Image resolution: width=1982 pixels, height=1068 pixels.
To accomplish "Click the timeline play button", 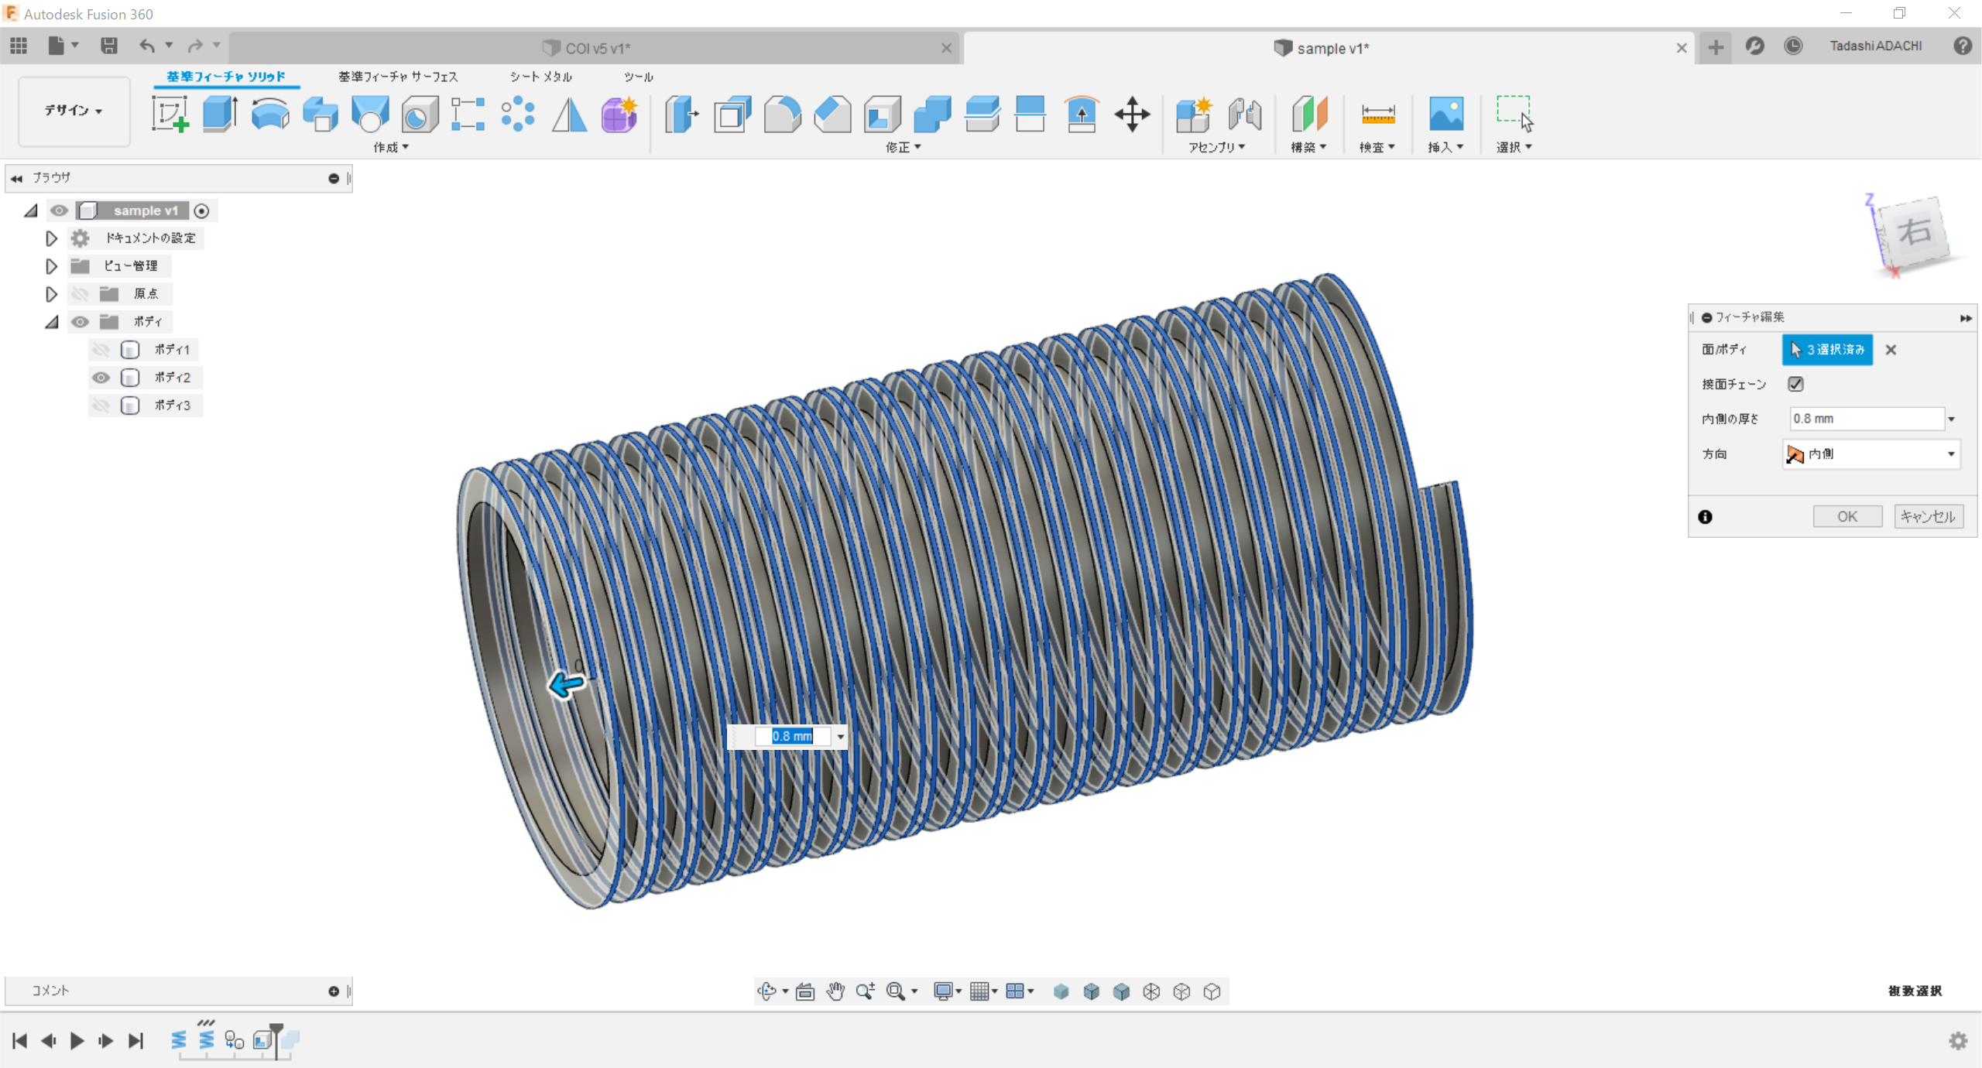I will pyautogui.click(x=77, y=1041).
